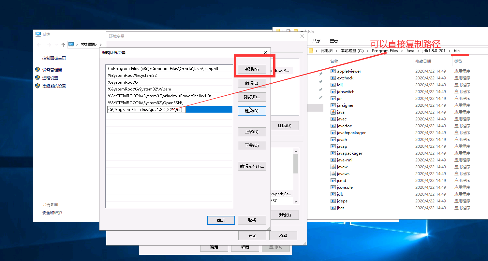Image resolution: width=488 pixels, height=261 pixels.
Task: Click the javadoc file icon
Action: click(x=333, y=126)
